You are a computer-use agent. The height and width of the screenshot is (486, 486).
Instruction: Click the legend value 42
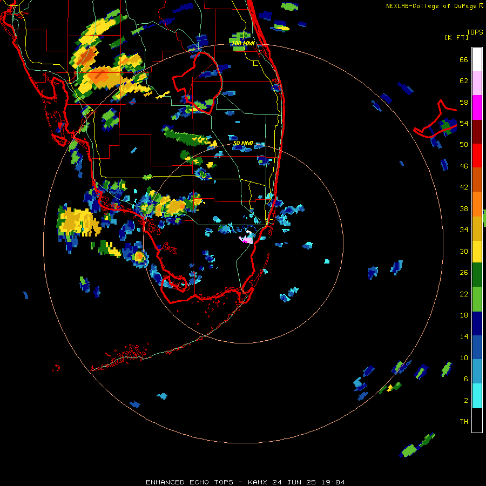464,187
